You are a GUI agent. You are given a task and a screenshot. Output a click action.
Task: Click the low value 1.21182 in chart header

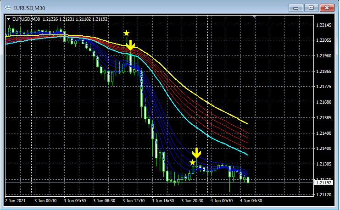click(83, 19)
